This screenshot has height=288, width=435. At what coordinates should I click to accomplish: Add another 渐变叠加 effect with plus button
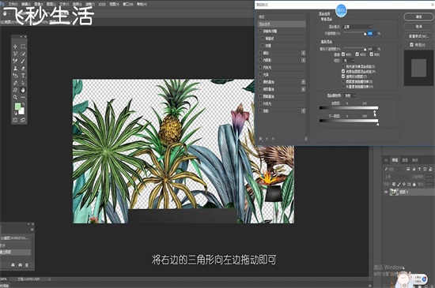(303, 89)
